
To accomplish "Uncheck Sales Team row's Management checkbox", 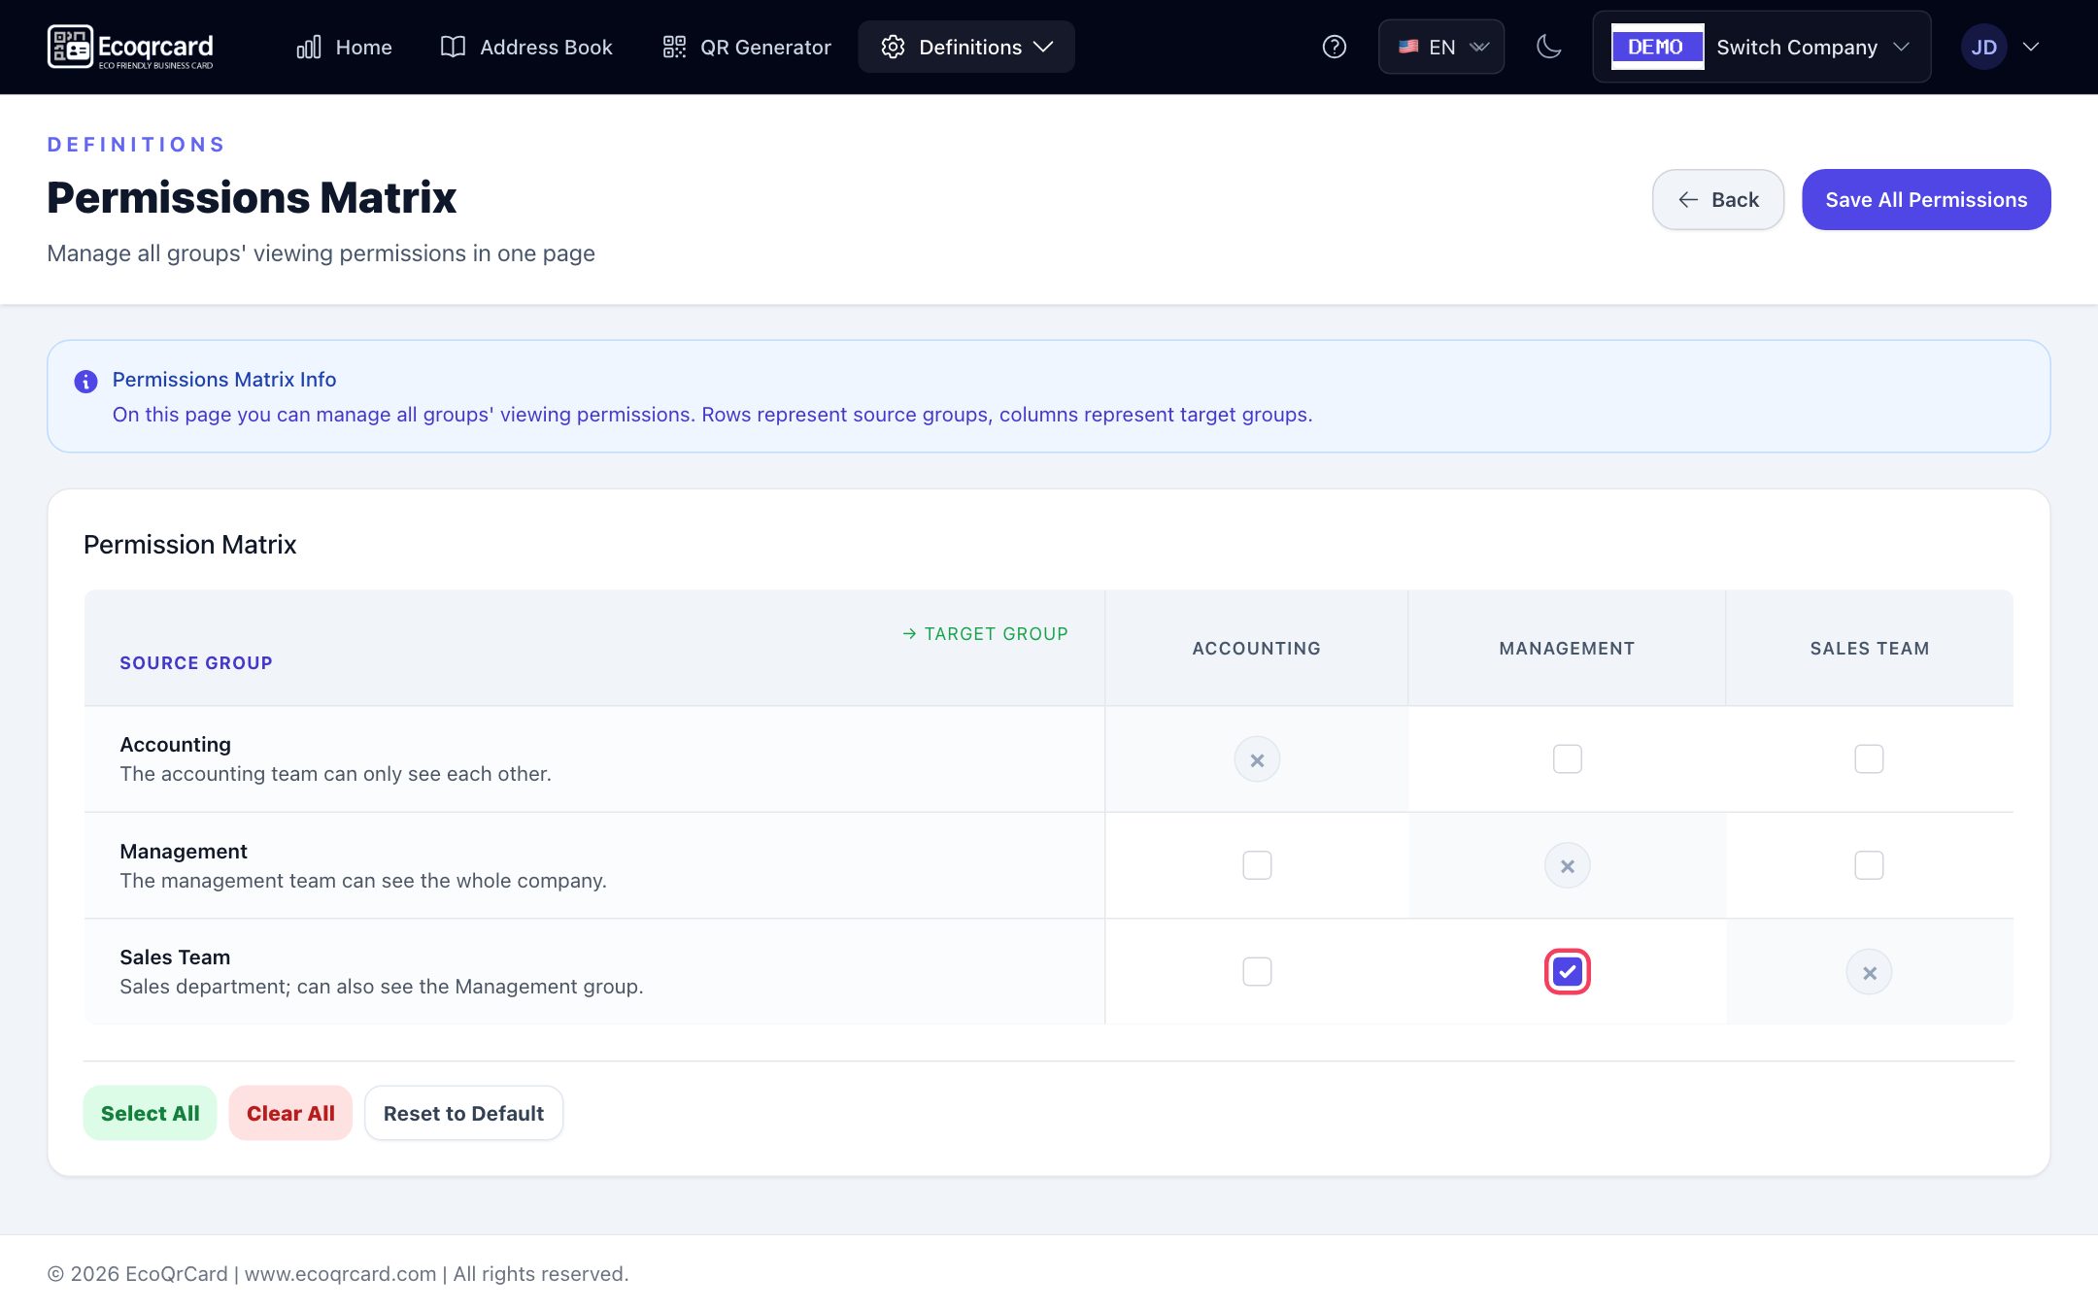I will point(1567,971).
